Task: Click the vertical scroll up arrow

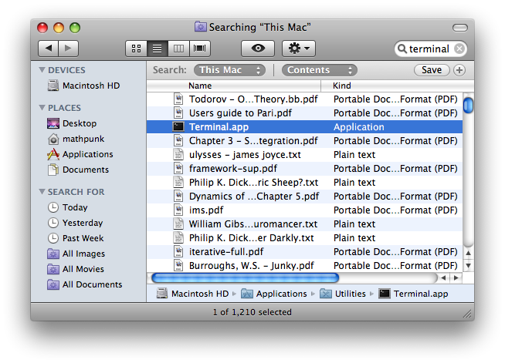Action: click(x=468, y=254)
